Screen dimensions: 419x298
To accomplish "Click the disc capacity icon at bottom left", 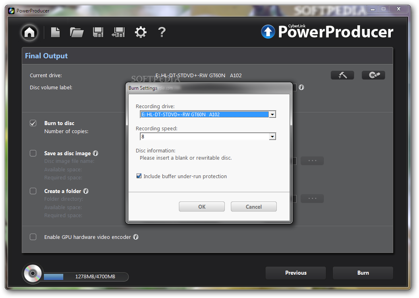I will pyautogui.click(x=33, y=273).
